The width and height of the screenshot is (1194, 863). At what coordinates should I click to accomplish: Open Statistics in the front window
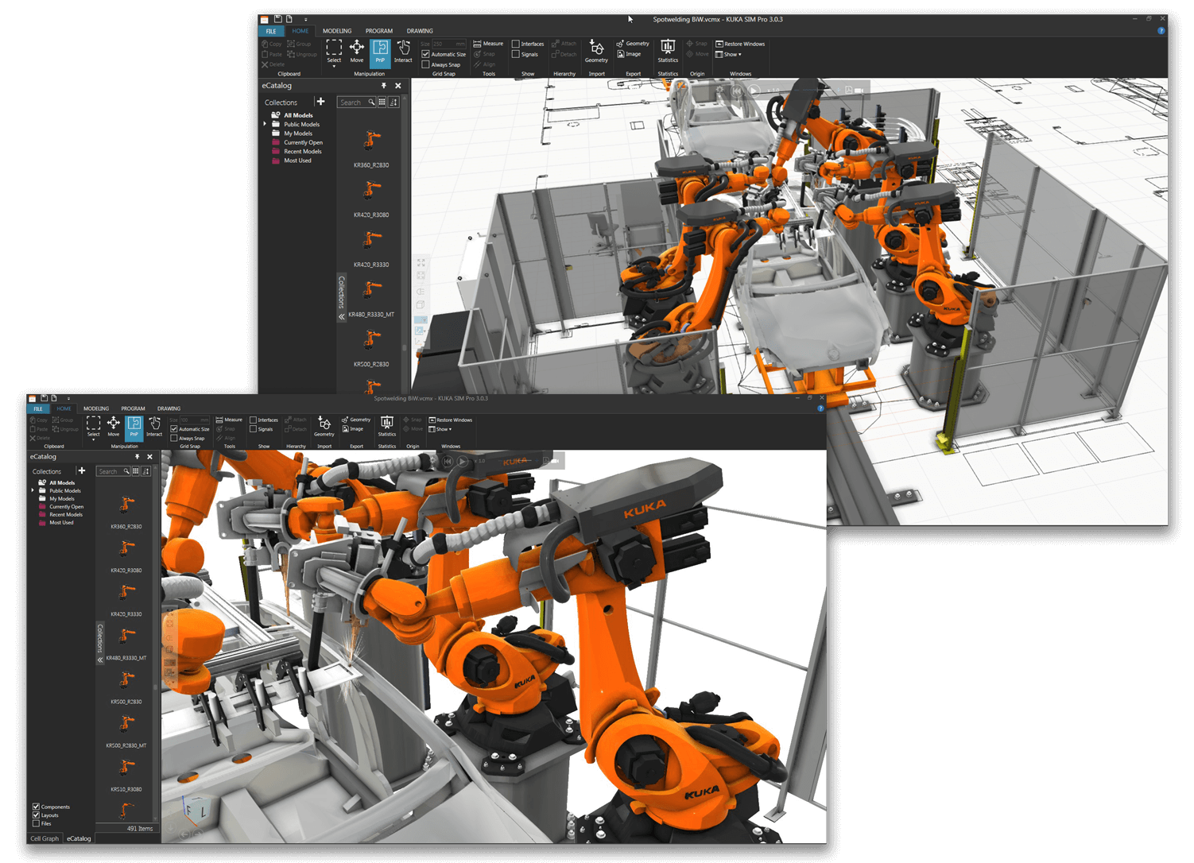point(387,426)
